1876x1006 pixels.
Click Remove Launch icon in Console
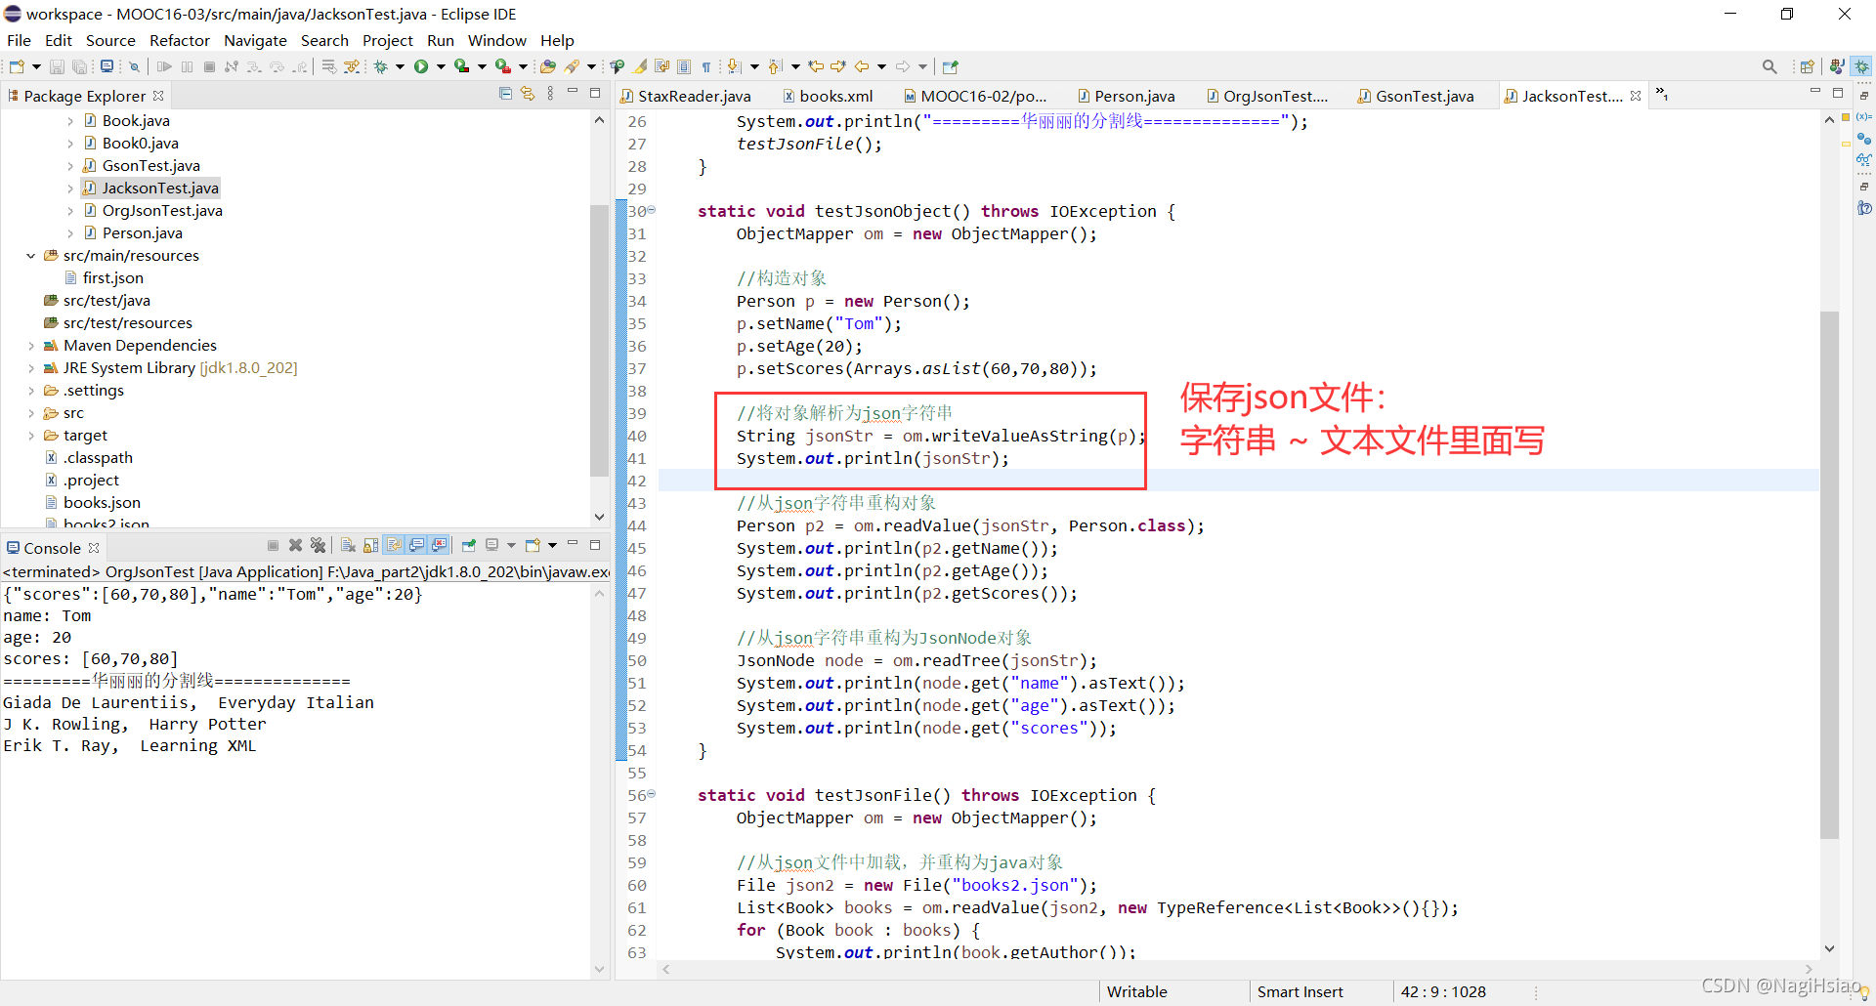(x=295, y=545)
